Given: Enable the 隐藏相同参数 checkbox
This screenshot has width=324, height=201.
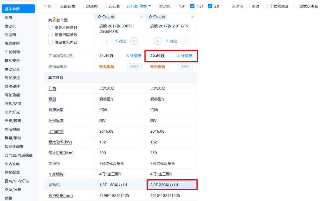Looking at the screenshot, I should point(50,35).
